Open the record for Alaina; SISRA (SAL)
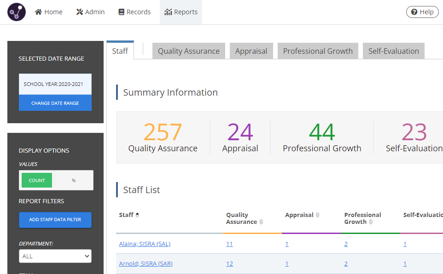Screen dimensions: 443x274 click(x=145, y=244)
